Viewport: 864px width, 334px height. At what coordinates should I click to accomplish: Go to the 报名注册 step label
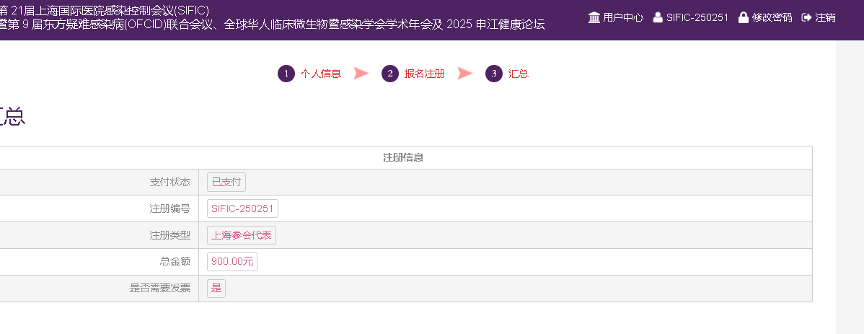(425, 74)
